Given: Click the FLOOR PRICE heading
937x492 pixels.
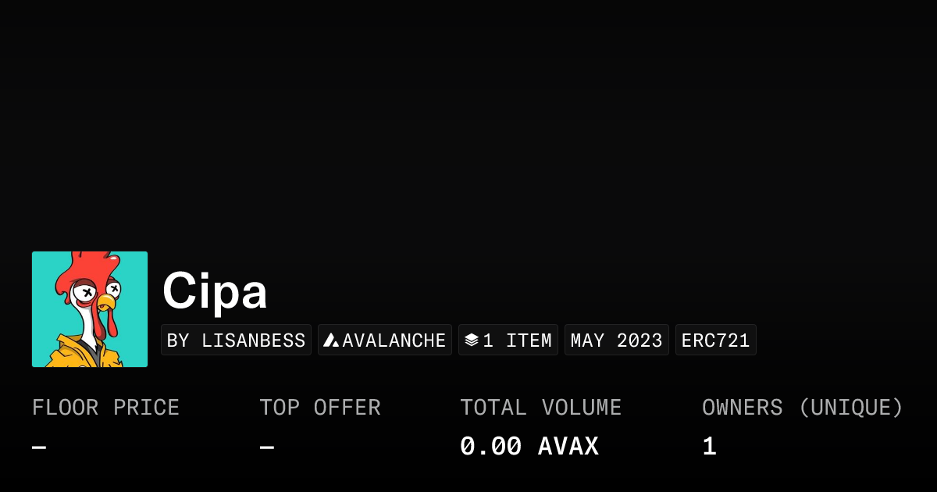Looking at the screenshot, I should (x=105, y=408).
